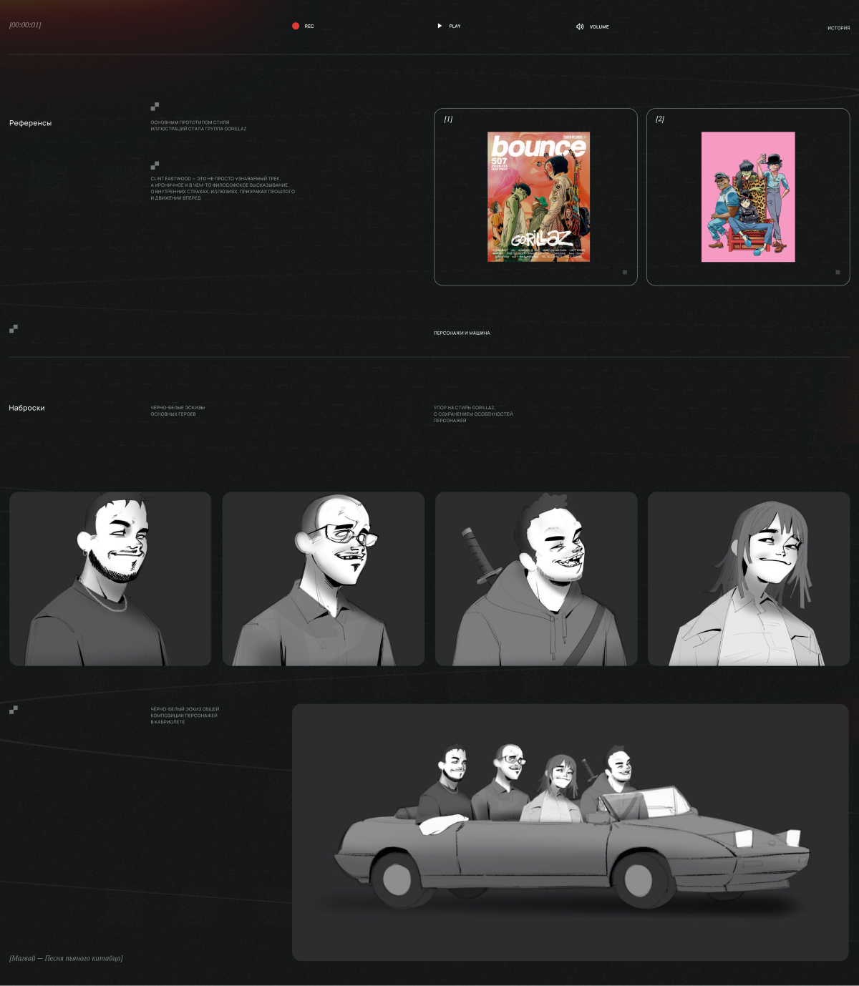This screenshot has height=986, width=859.
Task: Click the small square marker in card [2]
Action: 838,272
